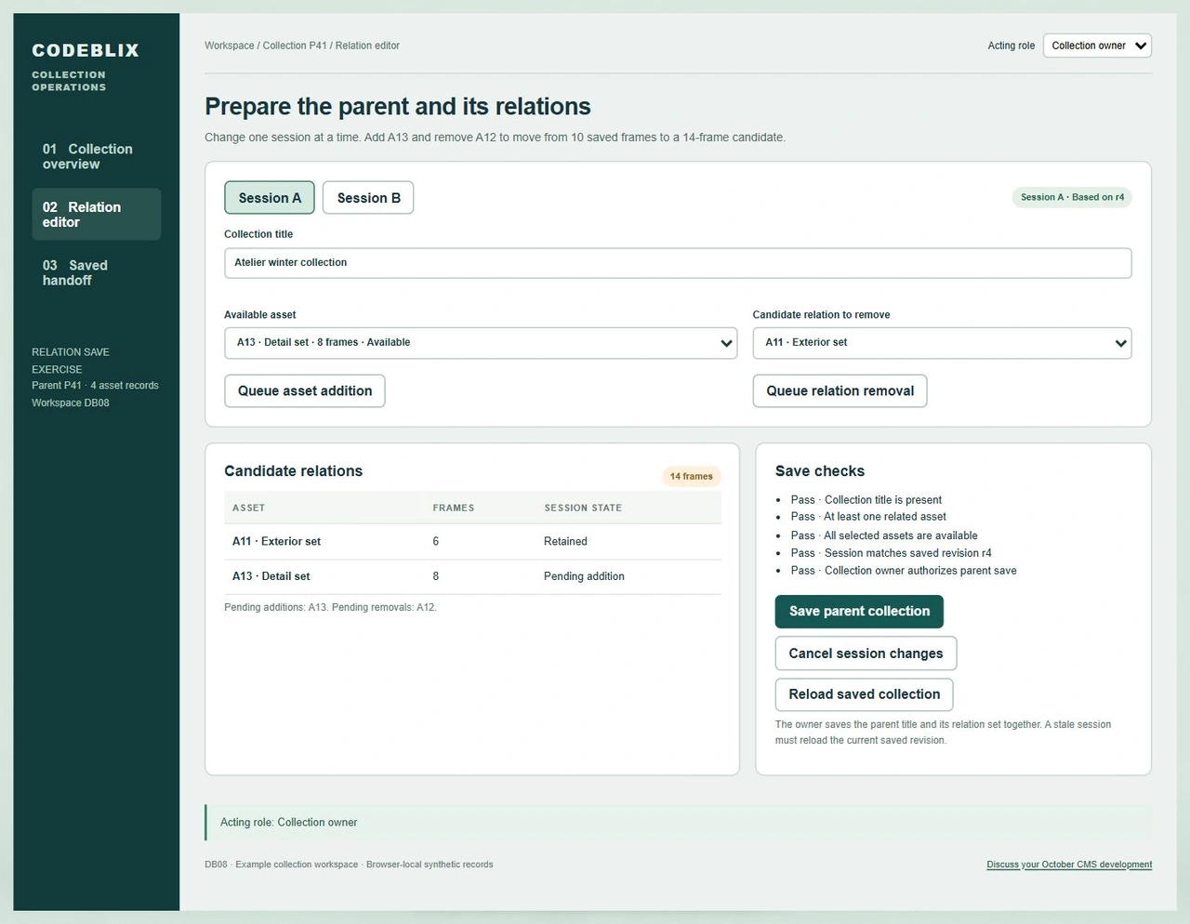
Task: Click the Save checks heading
Action: 820,471
